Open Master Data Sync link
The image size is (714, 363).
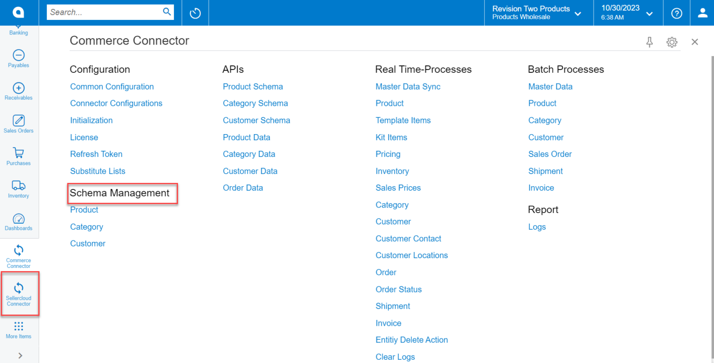pyautogui.click(x=408, y=87)
